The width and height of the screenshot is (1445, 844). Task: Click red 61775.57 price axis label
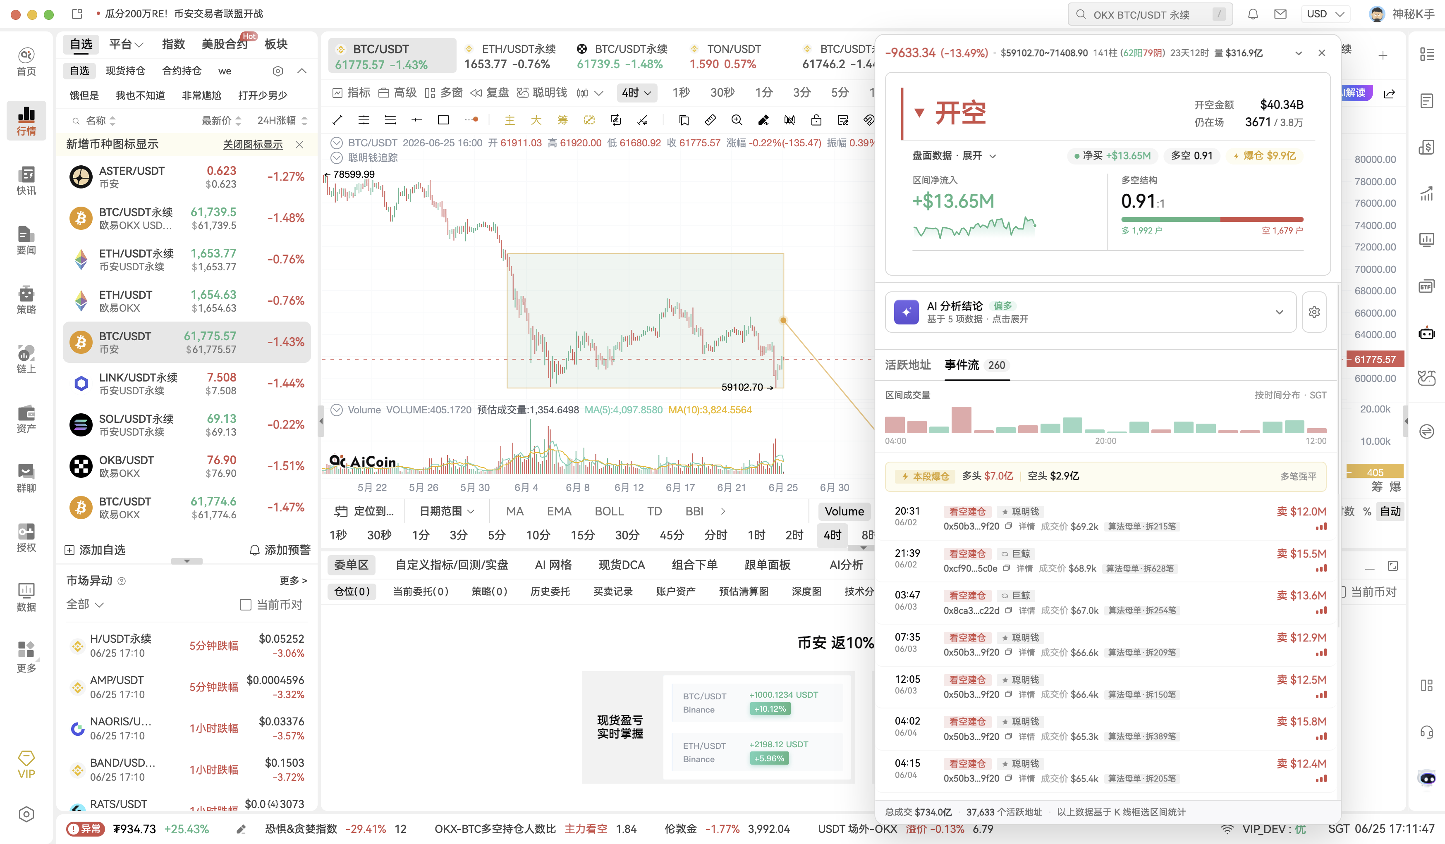[1374, 359]
